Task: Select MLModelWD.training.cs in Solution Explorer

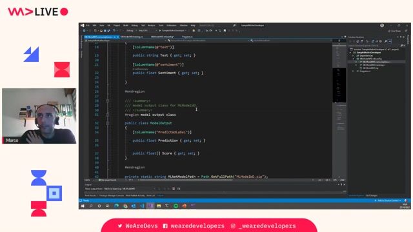Action: 374,65
